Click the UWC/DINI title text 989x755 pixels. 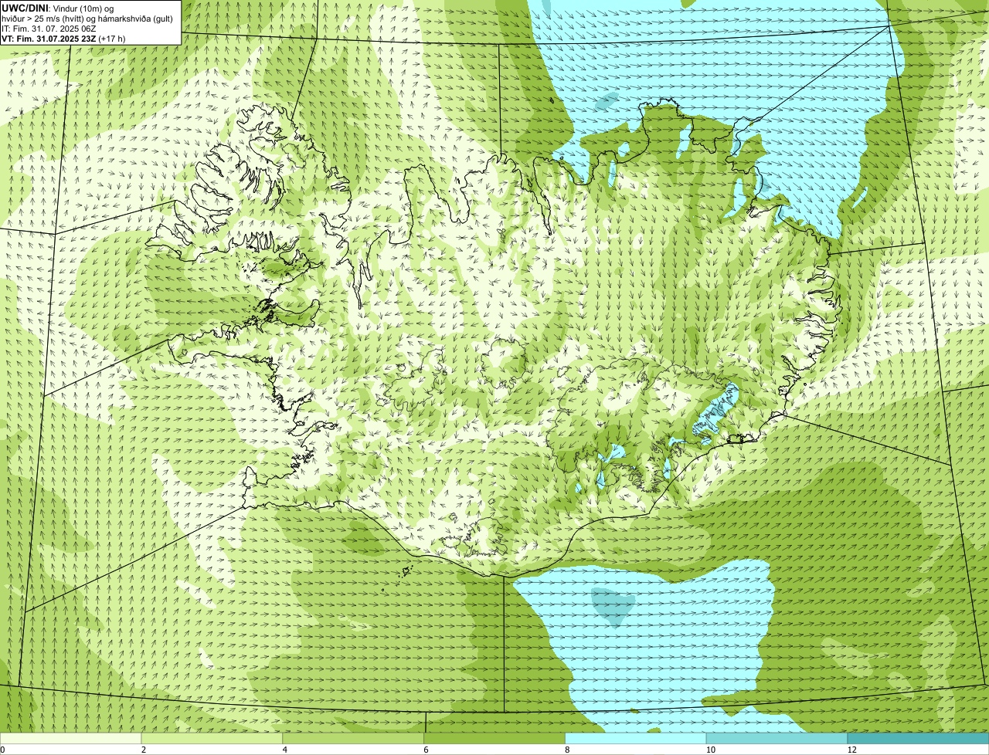click(26, 8)
